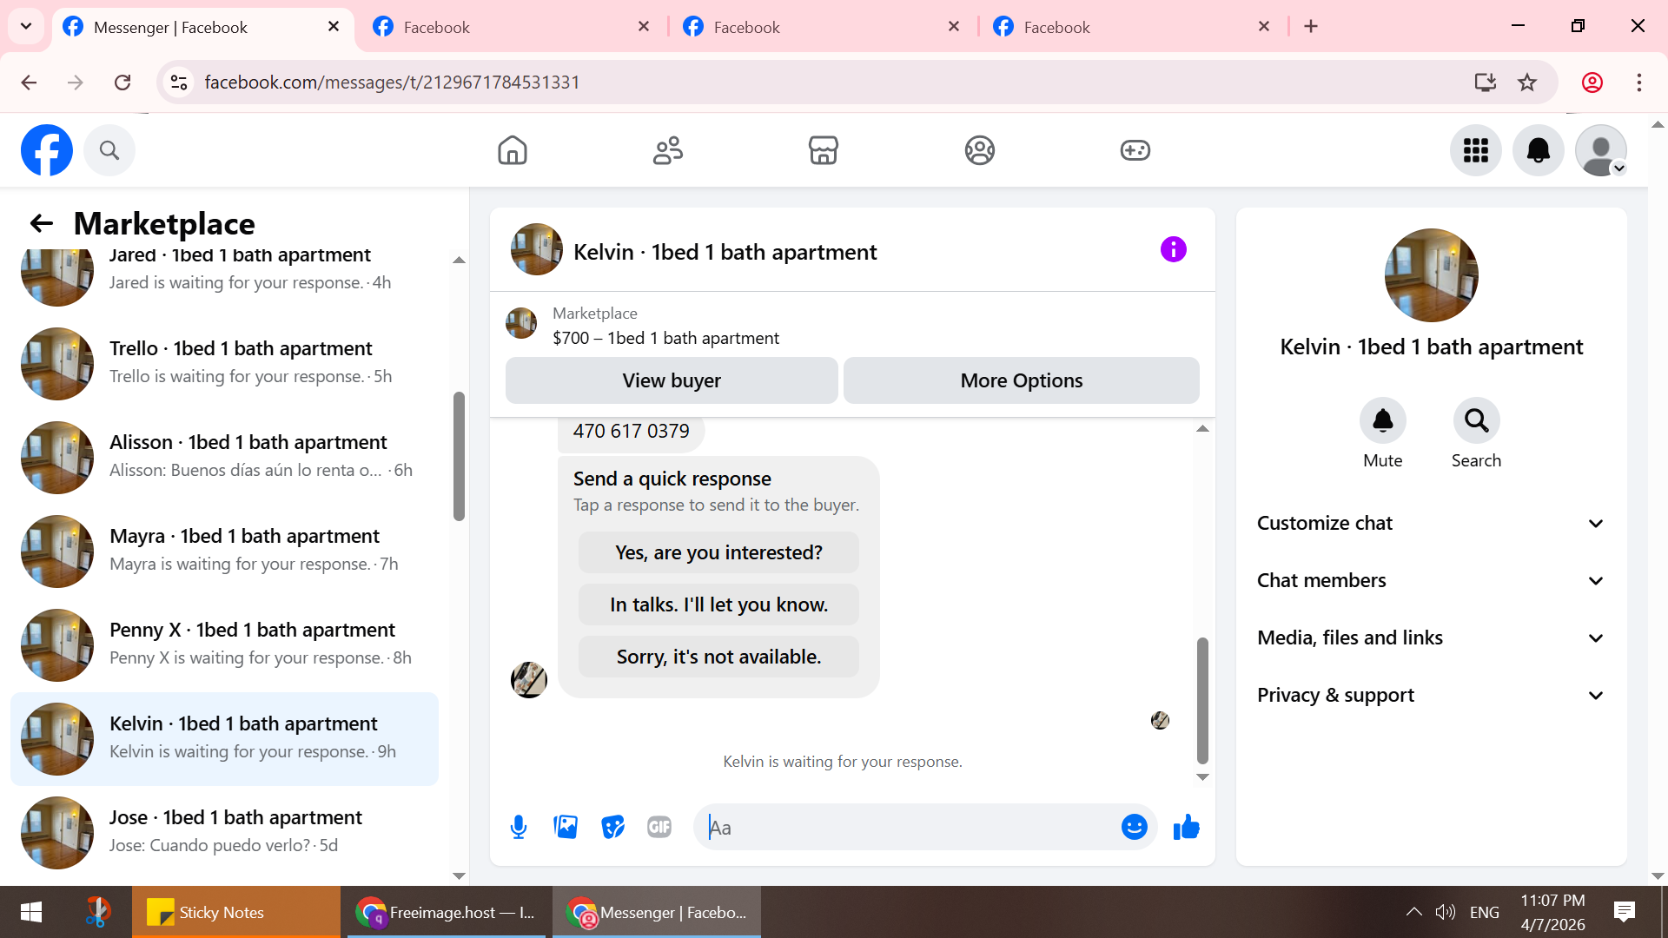Switch to the fourth Facebook tab
The height and width of the screenshot is (938, 1668).
click(1133, 27)
